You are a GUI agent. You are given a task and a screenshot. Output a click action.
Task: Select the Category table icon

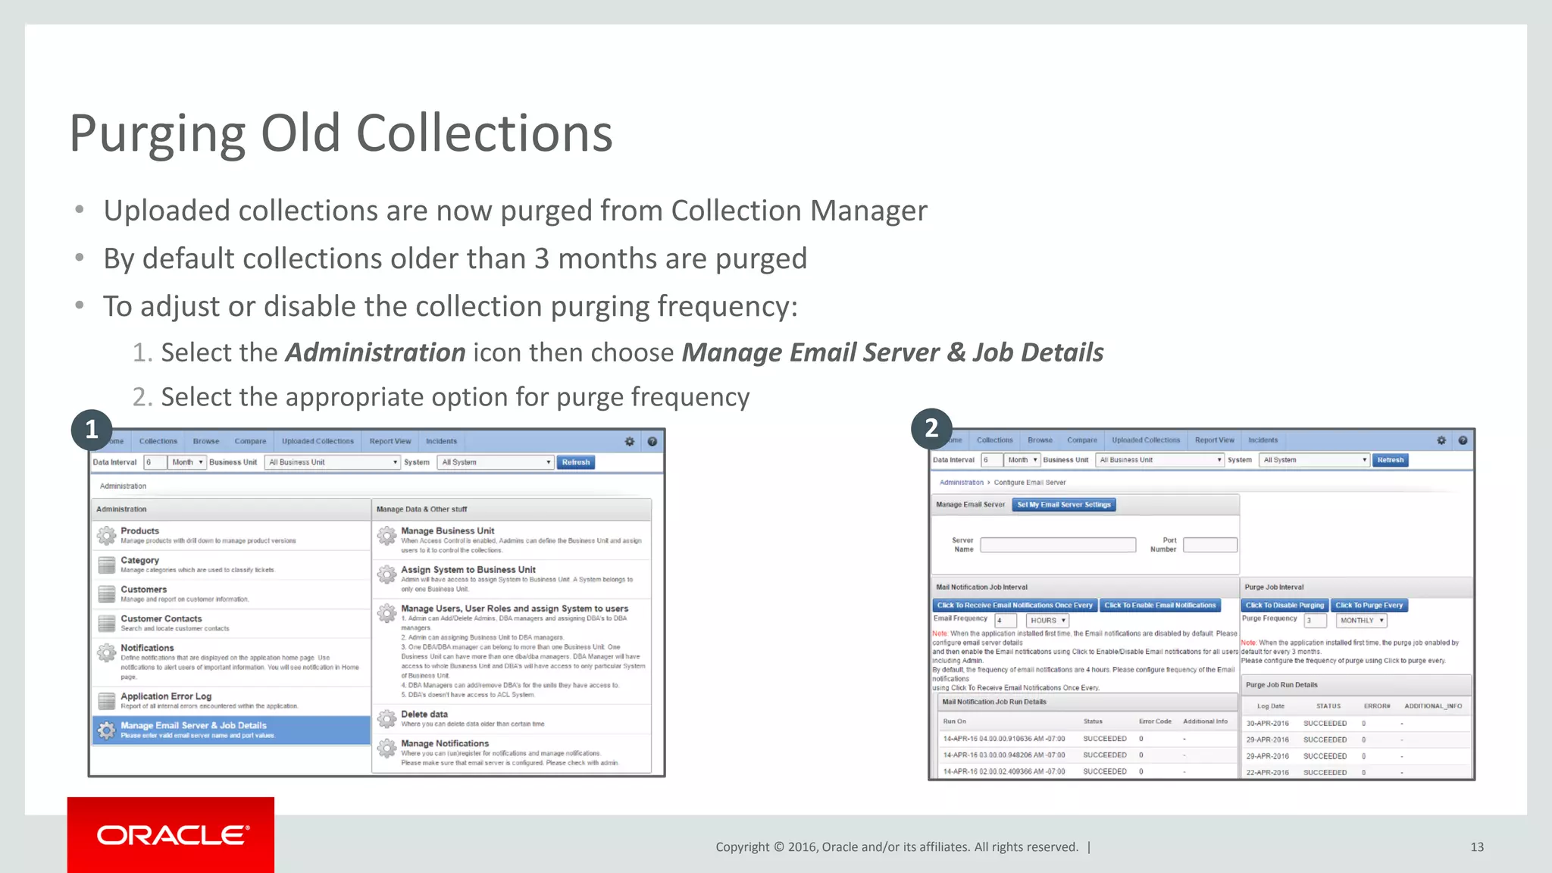107,565
